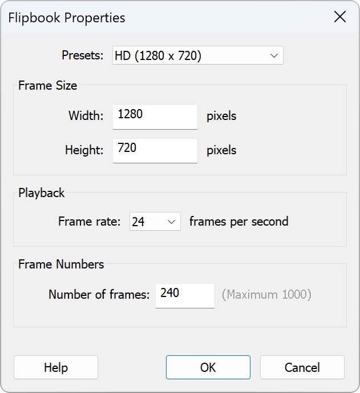360x393 pixels.
Task: Click the "Height:" label
Action: (84, 150)
